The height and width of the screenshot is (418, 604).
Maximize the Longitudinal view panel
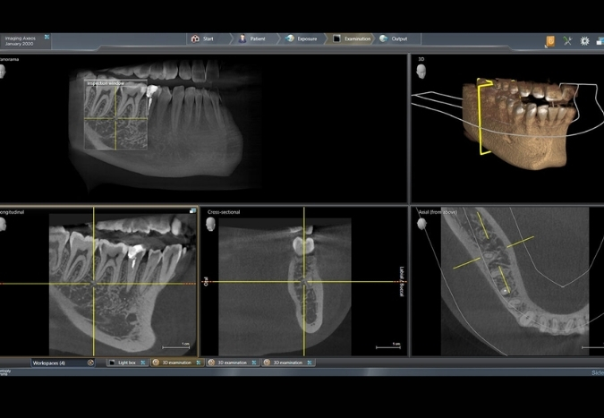click(x=191, y=211)
